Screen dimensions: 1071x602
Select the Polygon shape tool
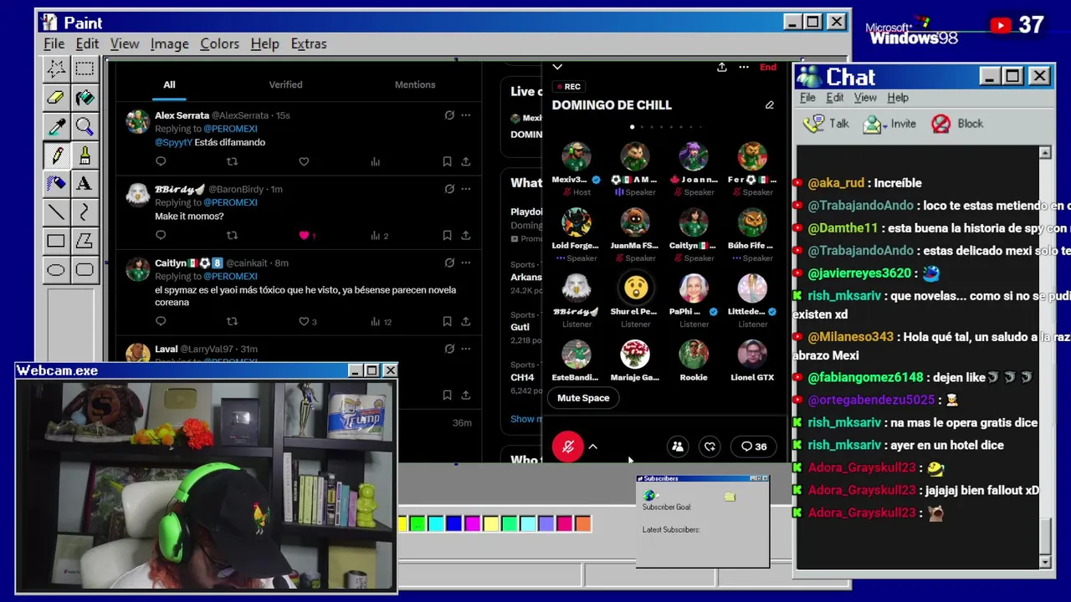(x=85, y=241)
